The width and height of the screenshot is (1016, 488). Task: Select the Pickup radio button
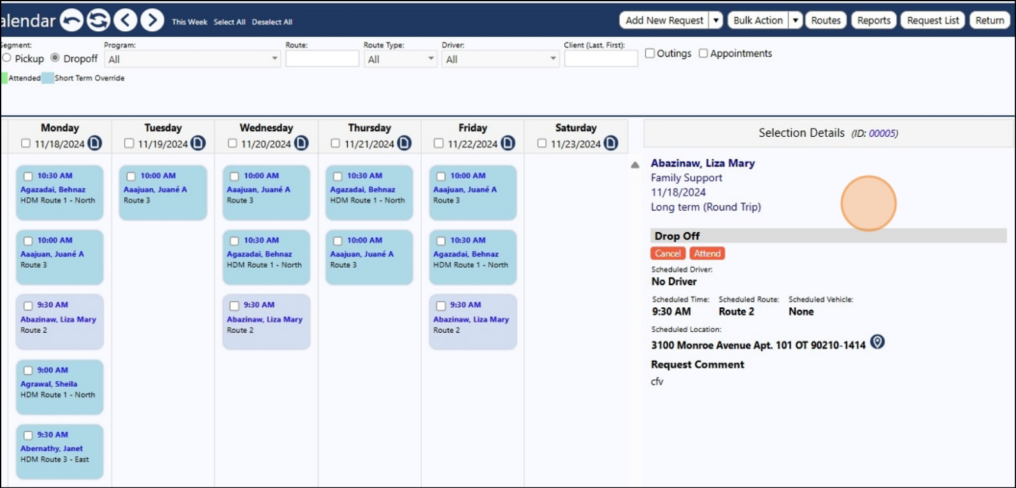7,58
